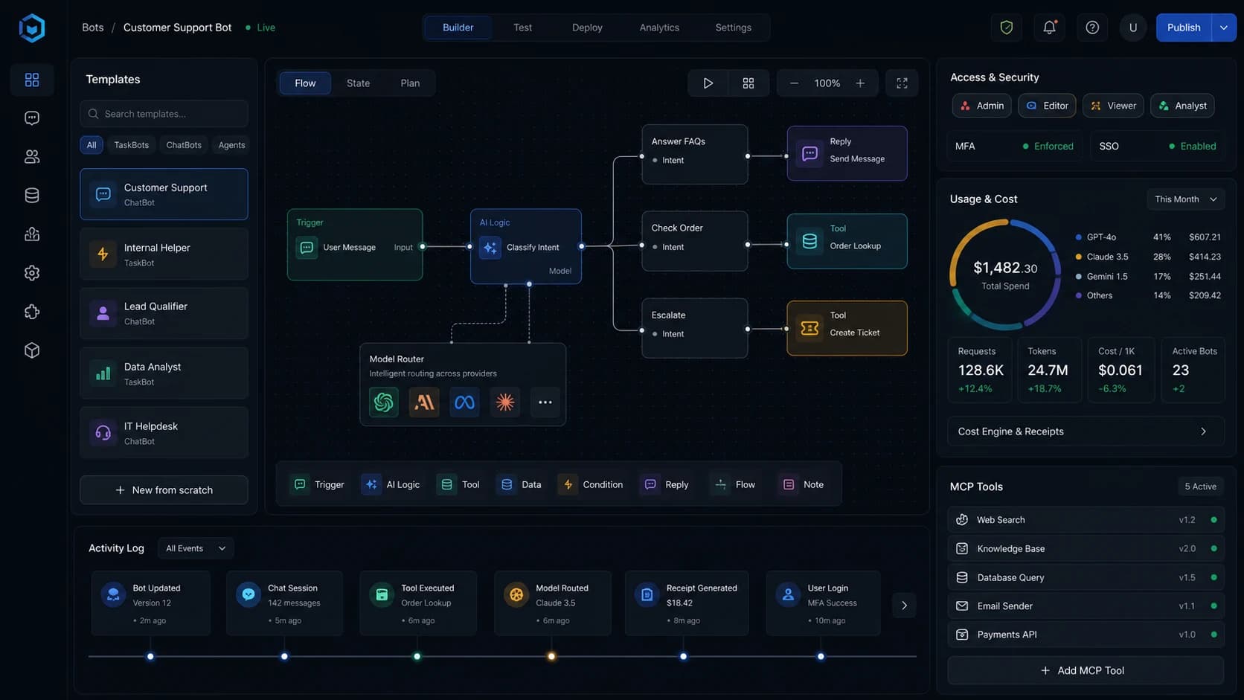The image size is (1244, 700).
Task: Add a Data node from palette
Action: pos(521,484)
